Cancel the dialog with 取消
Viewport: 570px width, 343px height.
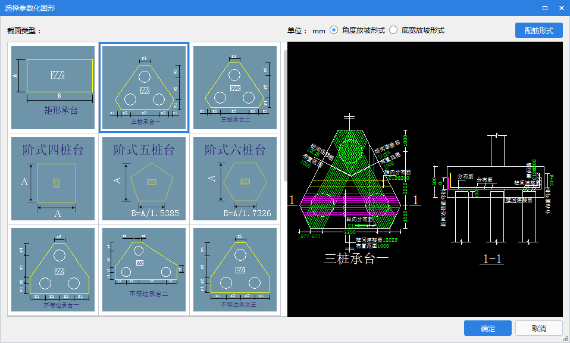[538, 328]
